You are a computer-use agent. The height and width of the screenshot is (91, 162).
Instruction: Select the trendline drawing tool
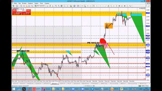106,6
